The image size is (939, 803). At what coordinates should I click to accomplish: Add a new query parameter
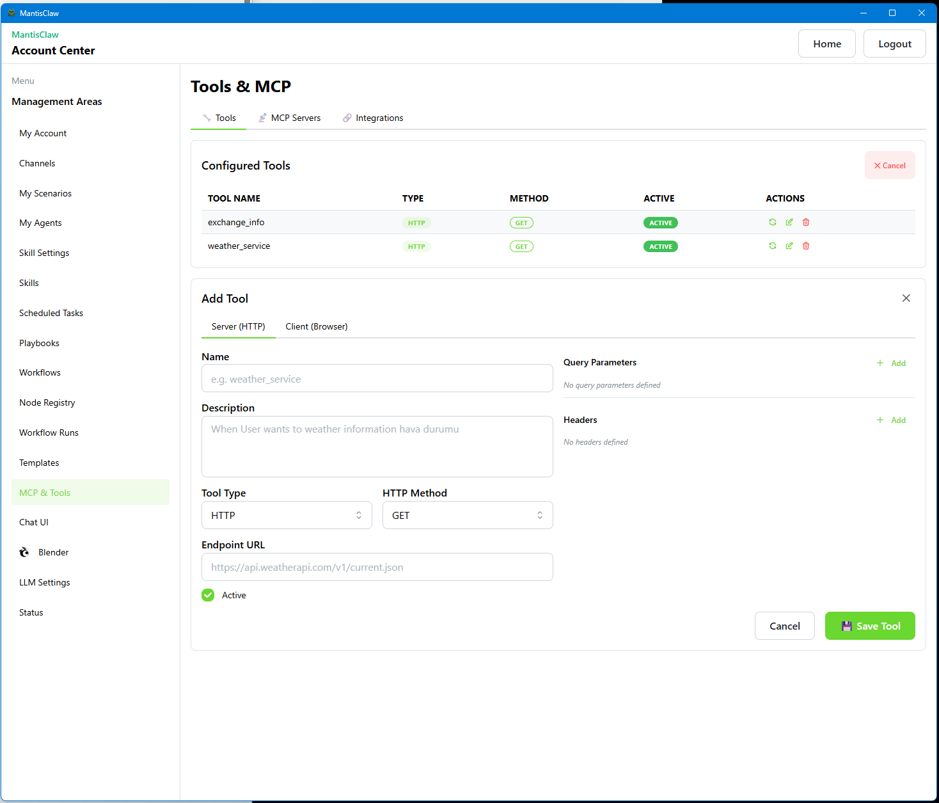click(891, 363)
